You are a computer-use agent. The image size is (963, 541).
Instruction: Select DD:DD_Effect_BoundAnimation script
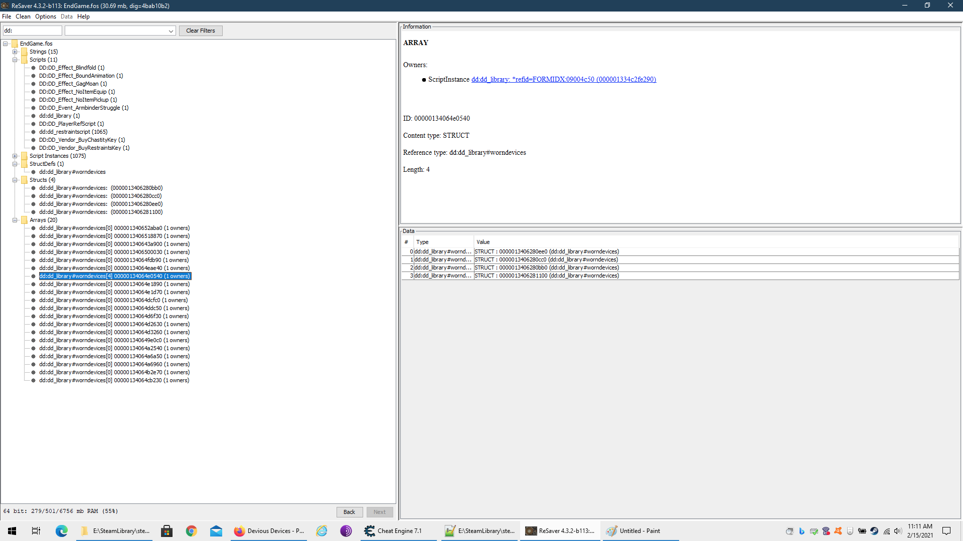[x=81, y=76]
